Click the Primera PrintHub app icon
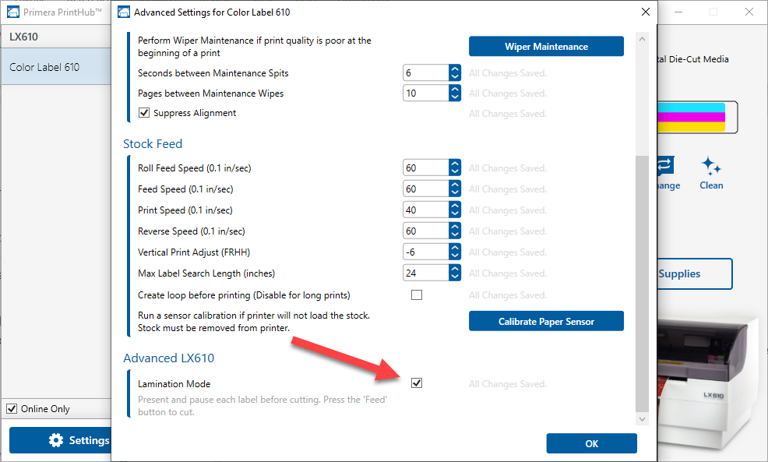Screen dimensions: 768x462 click(13, 12)
